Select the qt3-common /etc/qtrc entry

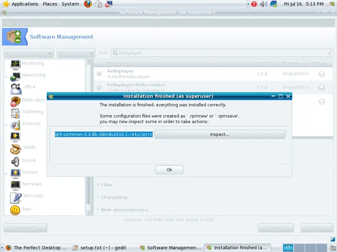[104, 134]
